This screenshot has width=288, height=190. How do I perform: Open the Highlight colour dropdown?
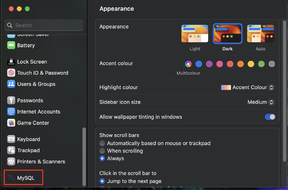[x=248, y=87]
